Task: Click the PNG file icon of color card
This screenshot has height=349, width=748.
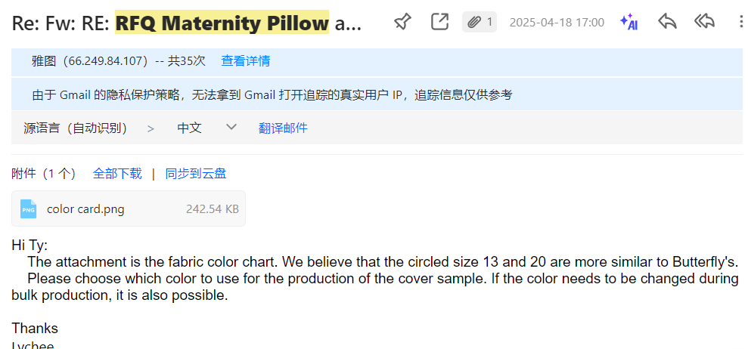Action: point(28,208)
